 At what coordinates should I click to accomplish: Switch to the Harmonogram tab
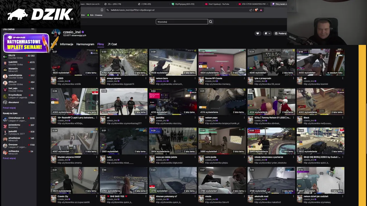[85, 44]
